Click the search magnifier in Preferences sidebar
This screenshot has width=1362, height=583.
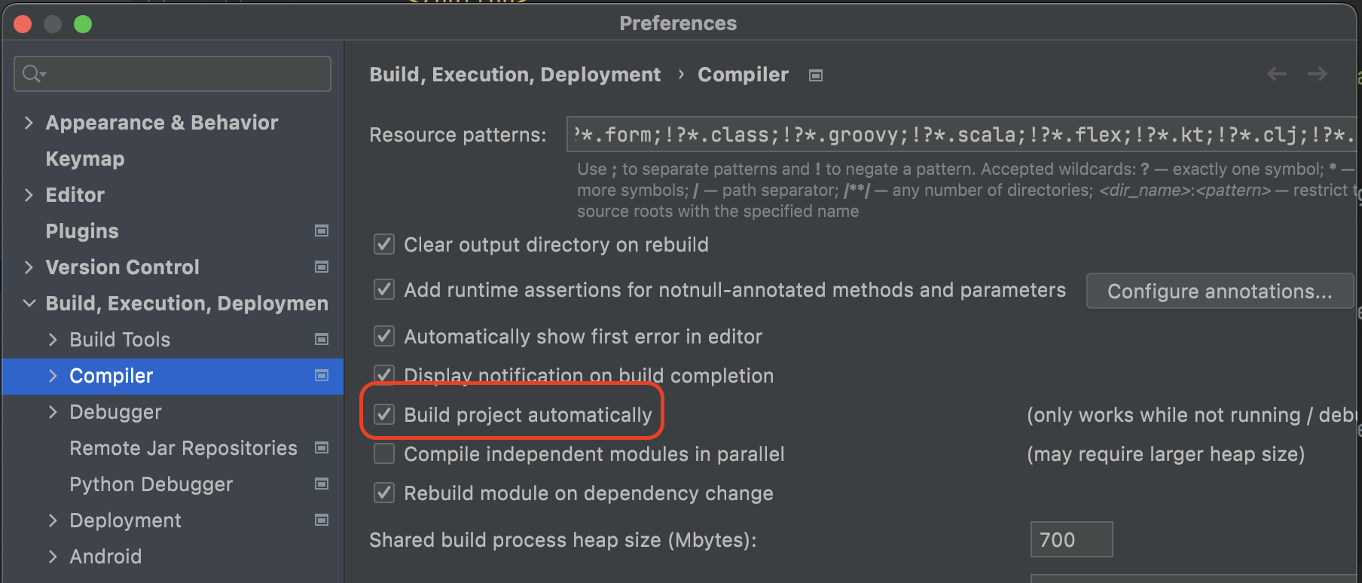(x=32, y=74)
